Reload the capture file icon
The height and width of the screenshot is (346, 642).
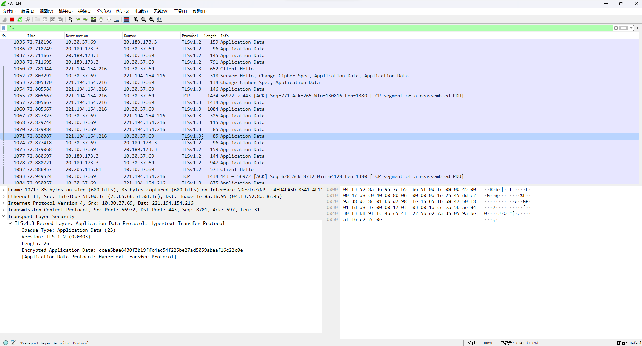[x=60, y=19]
